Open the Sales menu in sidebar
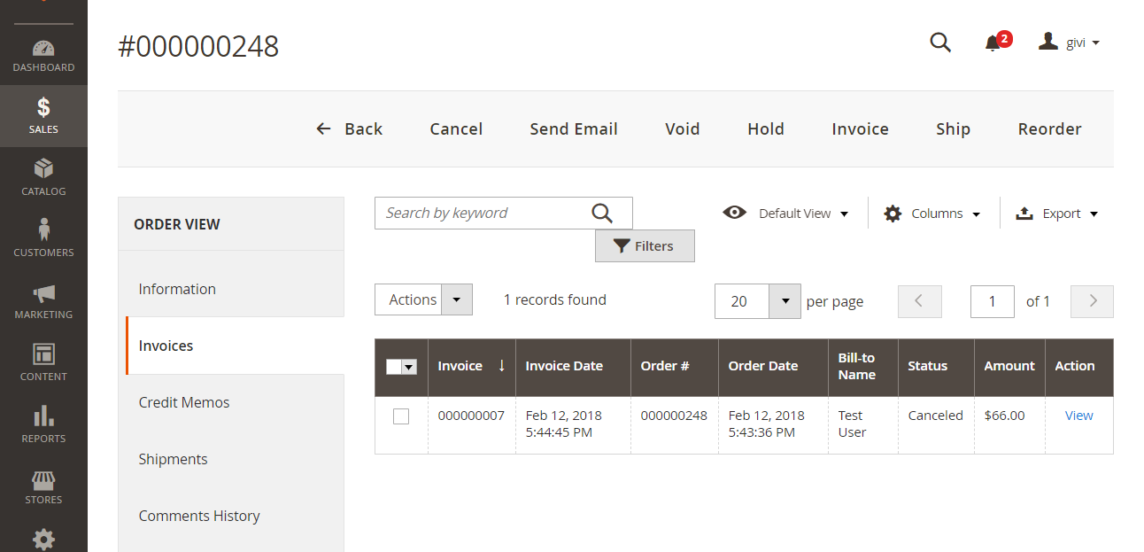This screenshot has height=552, width=1144. 43,116
